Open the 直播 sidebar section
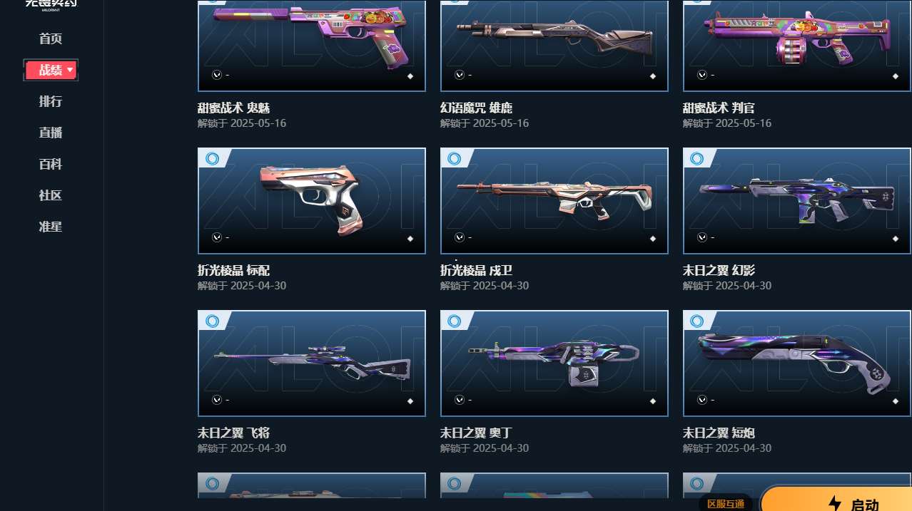The width and height of the screenshot is (912, 511). tap(51, 133)
